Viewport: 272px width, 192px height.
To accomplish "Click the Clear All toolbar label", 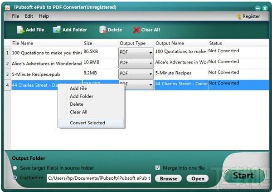I will pyautogui.click(x=151, y=30).
